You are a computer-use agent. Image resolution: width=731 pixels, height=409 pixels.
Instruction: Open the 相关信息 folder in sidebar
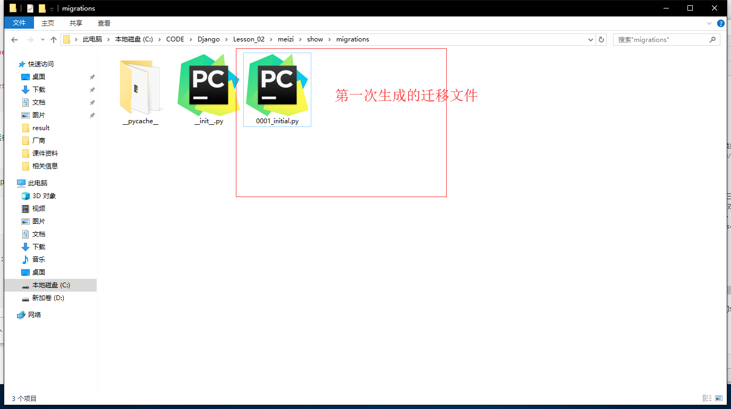point(45,166)
